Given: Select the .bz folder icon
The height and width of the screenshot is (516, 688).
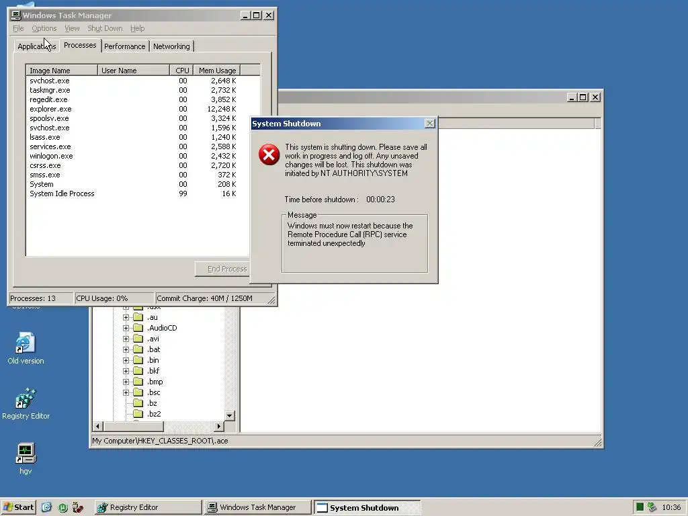Looking at the screenshot, I should tap(138, 403).
